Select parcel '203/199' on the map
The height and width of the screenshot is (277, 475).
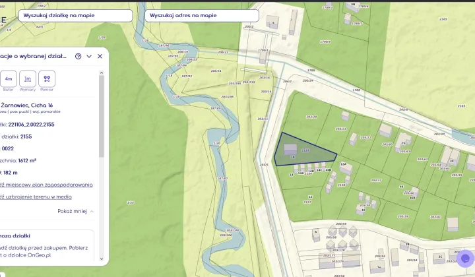[232, 230]
